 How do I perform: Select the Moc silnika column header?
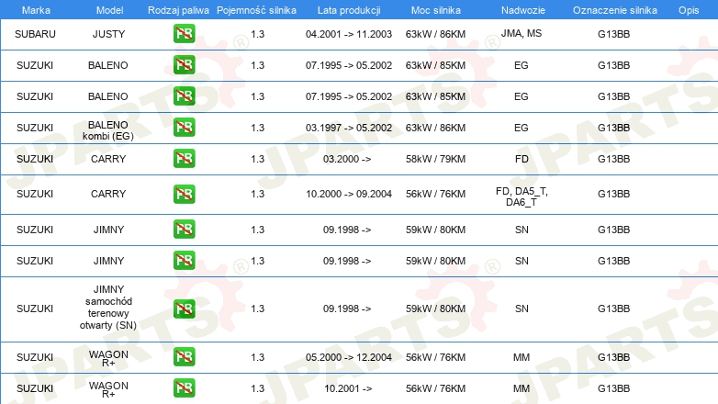point(436,10)
